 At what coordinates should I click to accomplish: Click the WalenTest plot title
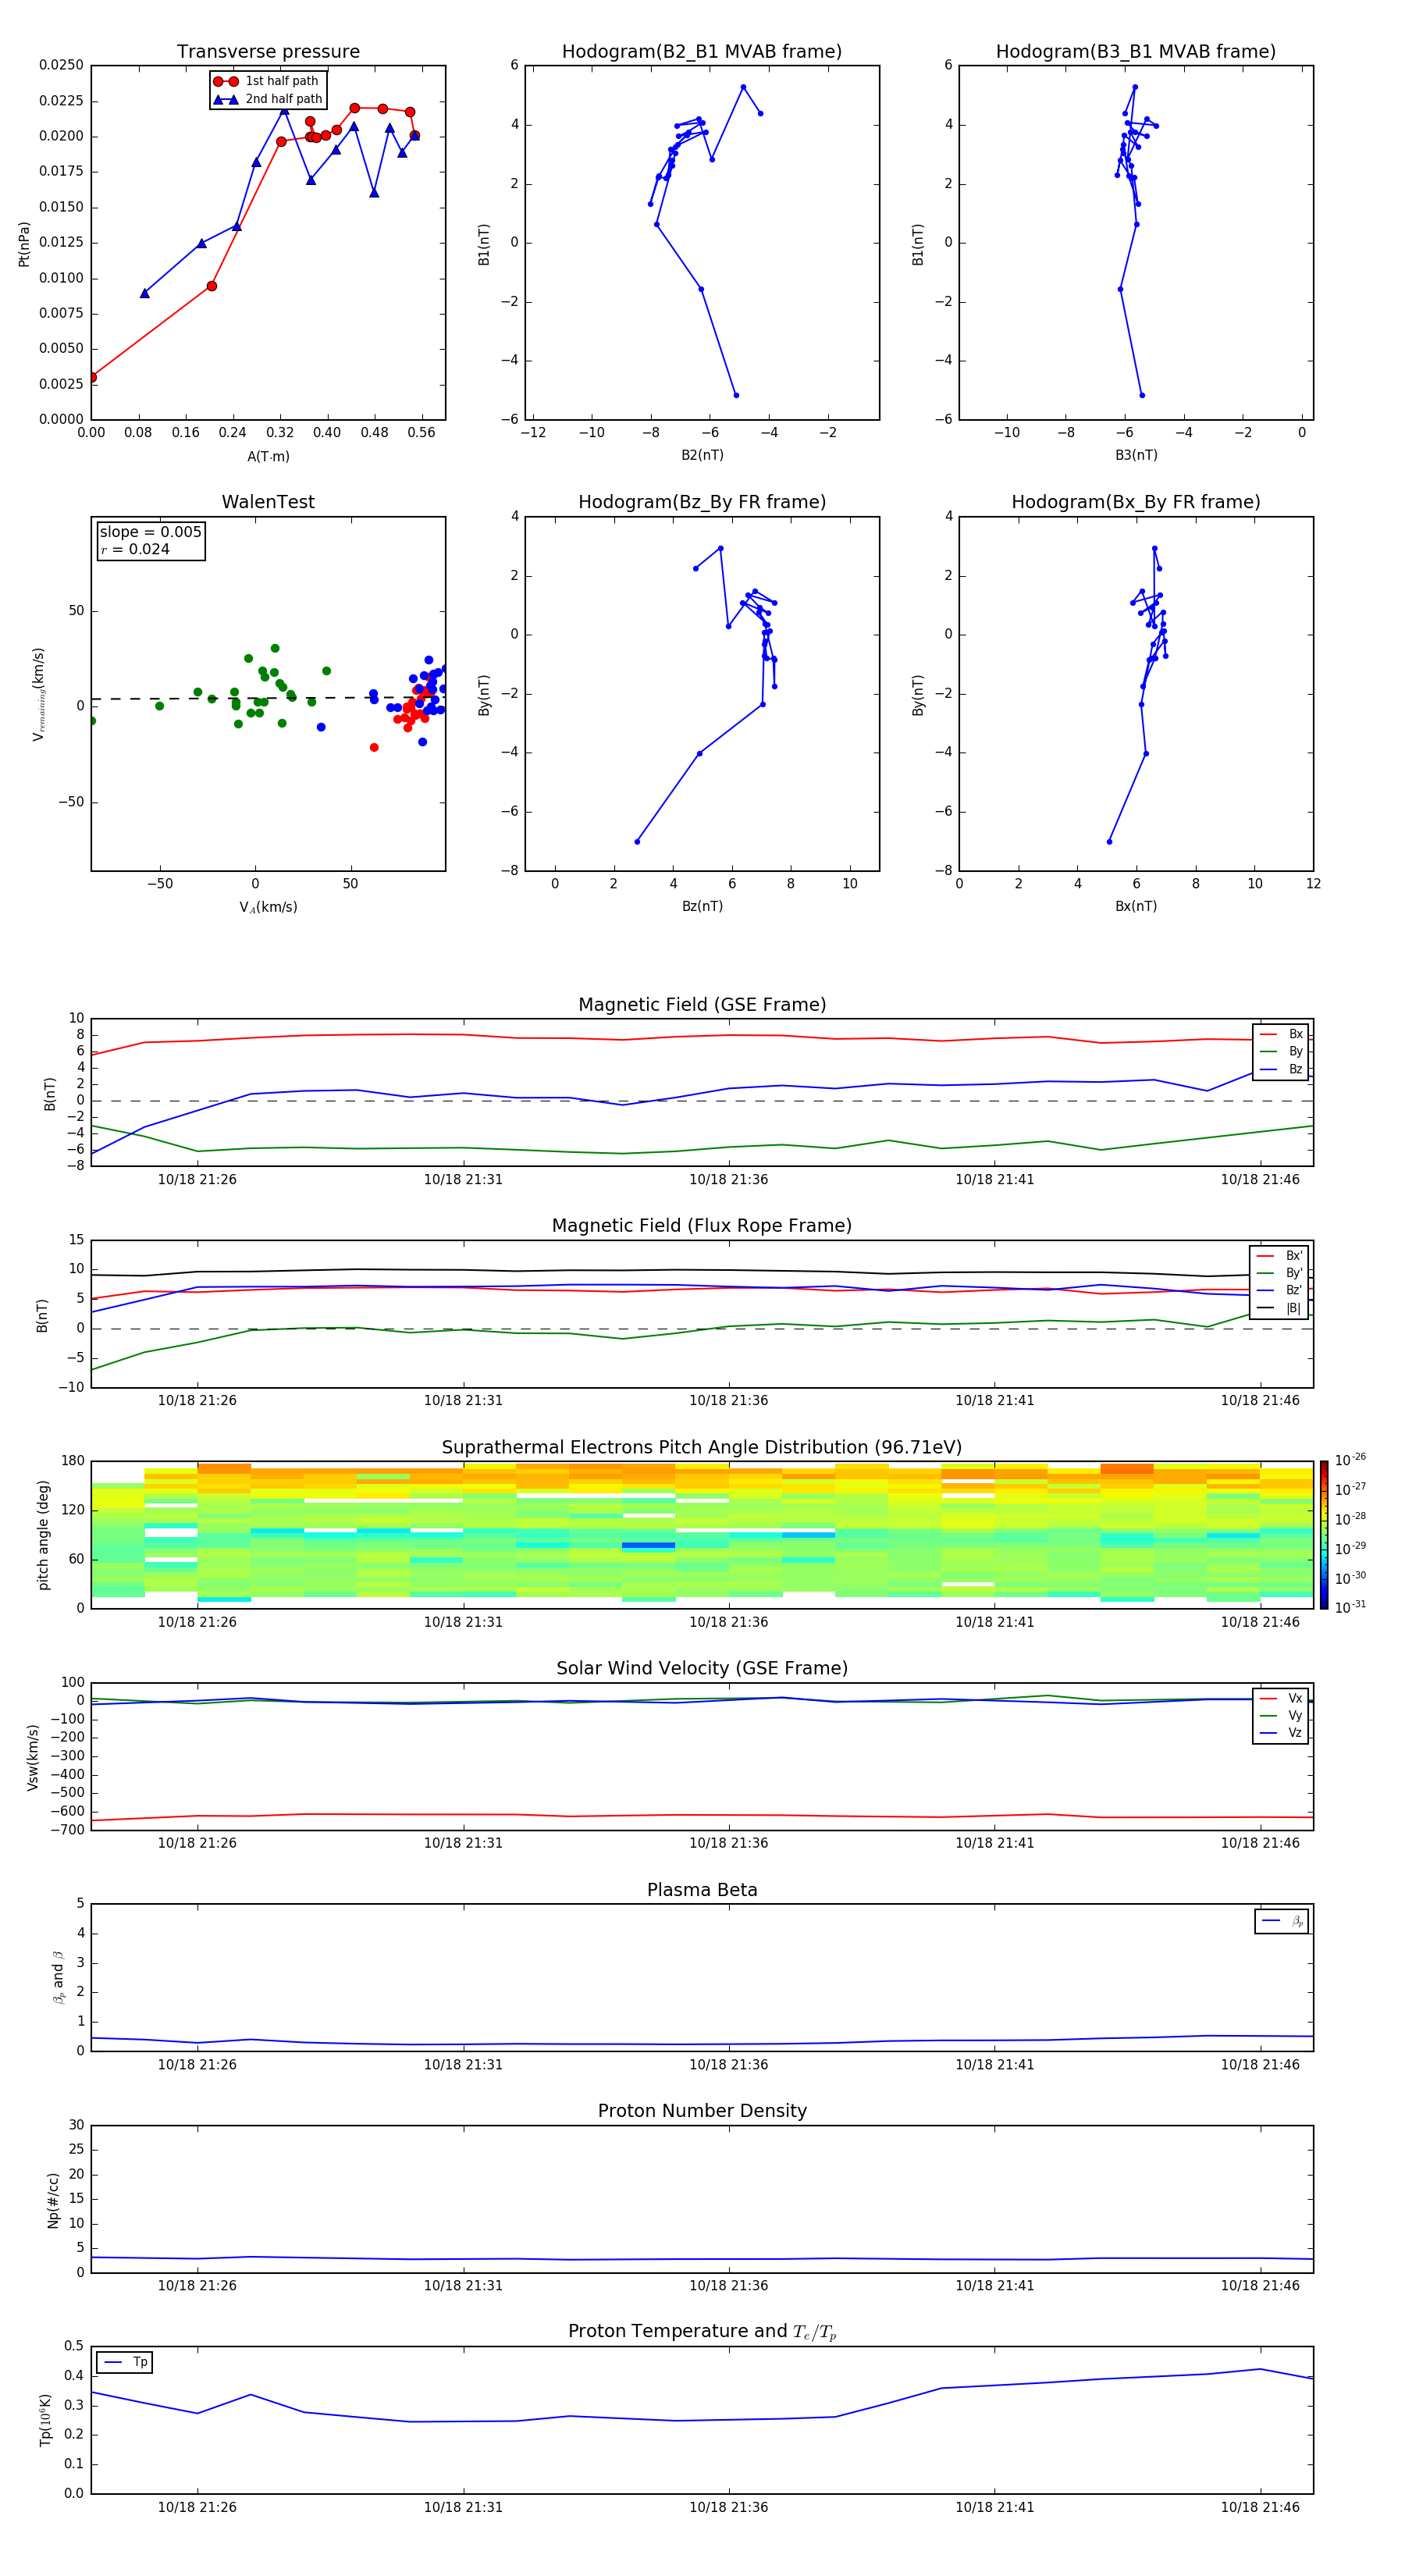268,502
